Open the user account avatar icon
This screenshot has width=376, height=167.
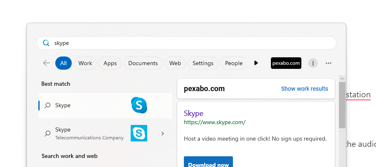313,63
